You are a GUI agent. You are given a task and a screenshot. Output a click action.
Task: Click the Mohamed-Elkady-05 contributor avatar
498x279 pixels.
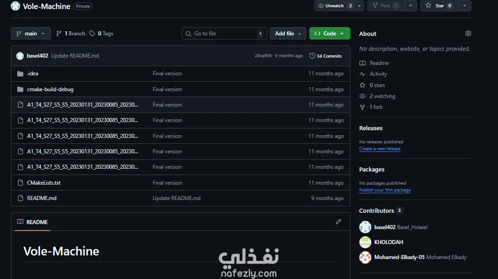pyautogui.click(x=365, y=257)
